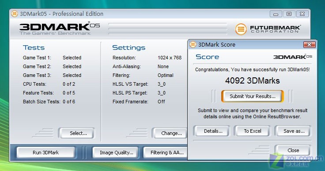Click Fixed Framerate value Off
The image size is (325, 171).
point(161,102)
